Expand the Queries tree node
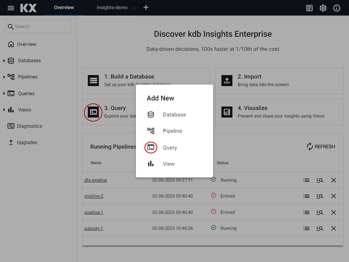The height and width of the screenshot is (262, 349). coord(4,93)
